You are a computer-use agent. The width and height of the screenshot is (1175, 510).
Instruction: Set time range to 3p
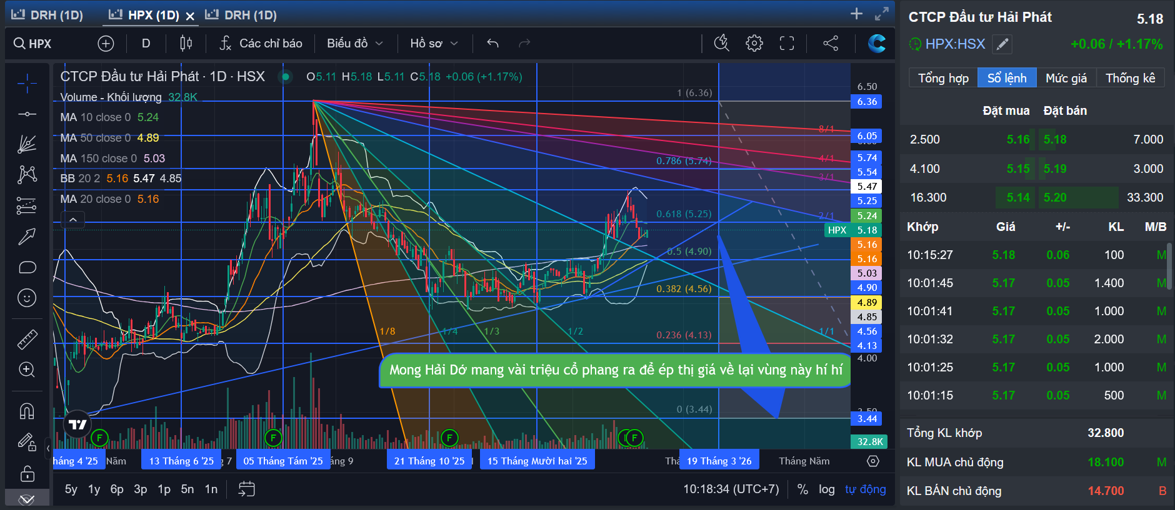tap(141, 489)
